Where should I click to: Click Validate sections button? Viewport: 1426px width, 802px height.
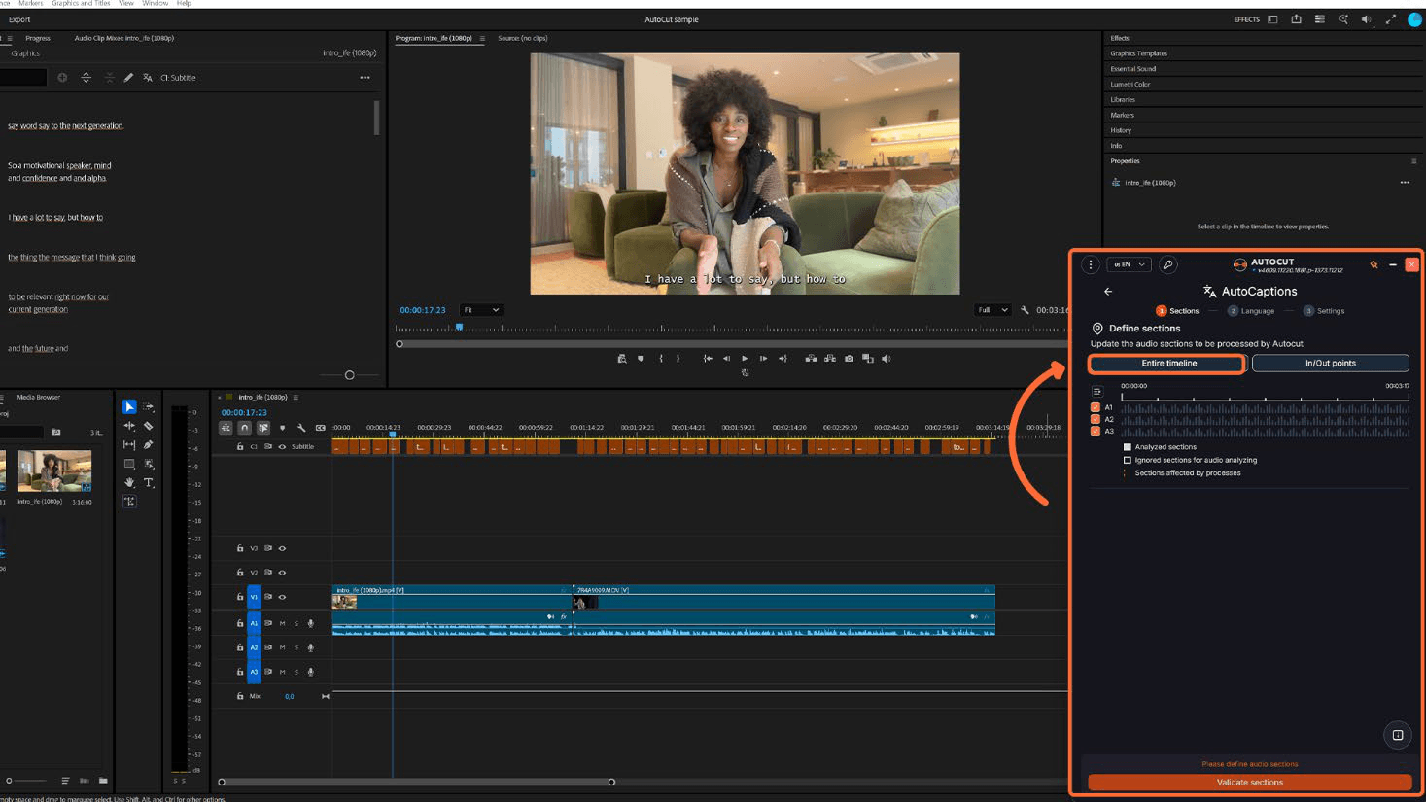1249,782
